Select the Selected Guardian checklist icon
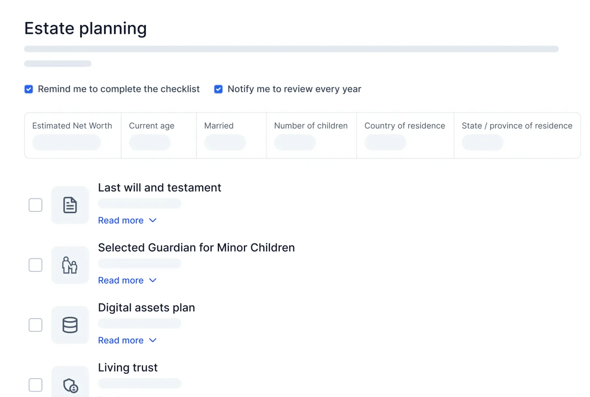The width and height of the screenshot is (590, 397). pyautogui.click(x=70, y=265)
